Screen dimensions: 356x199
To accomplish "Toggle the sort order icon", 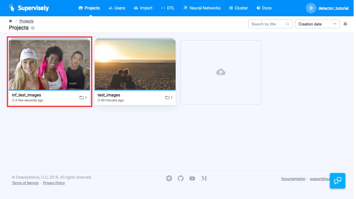I will coord(345,24).
